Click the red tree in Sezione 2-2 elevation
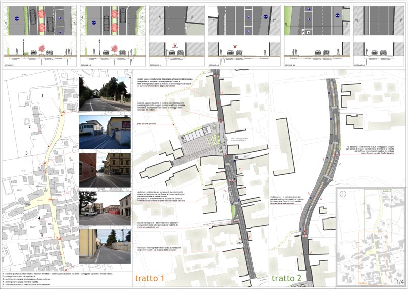This screenshot has width=408, height=289. coord(114,49)
